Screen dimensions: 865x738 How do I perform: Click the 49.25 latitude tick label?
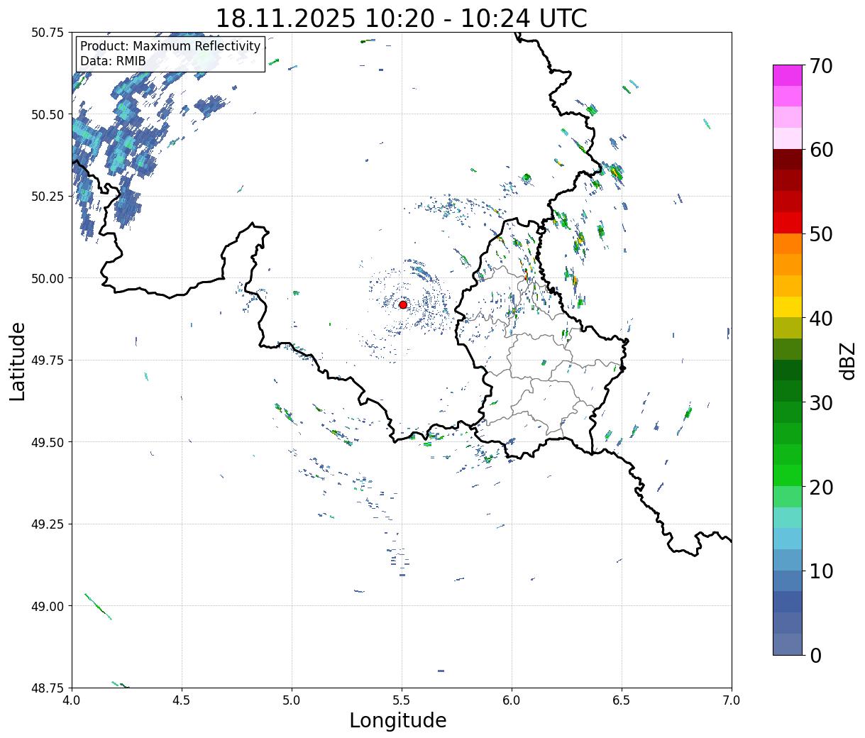[x=48, y=524]
